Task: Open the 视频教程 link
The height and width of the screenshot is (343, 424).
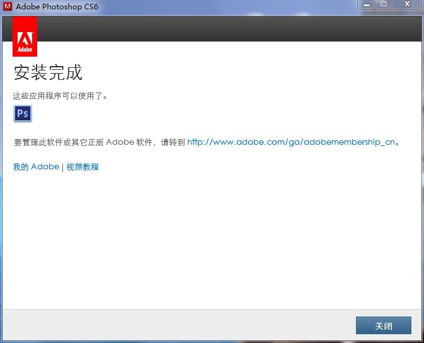Action: (83, 167)
